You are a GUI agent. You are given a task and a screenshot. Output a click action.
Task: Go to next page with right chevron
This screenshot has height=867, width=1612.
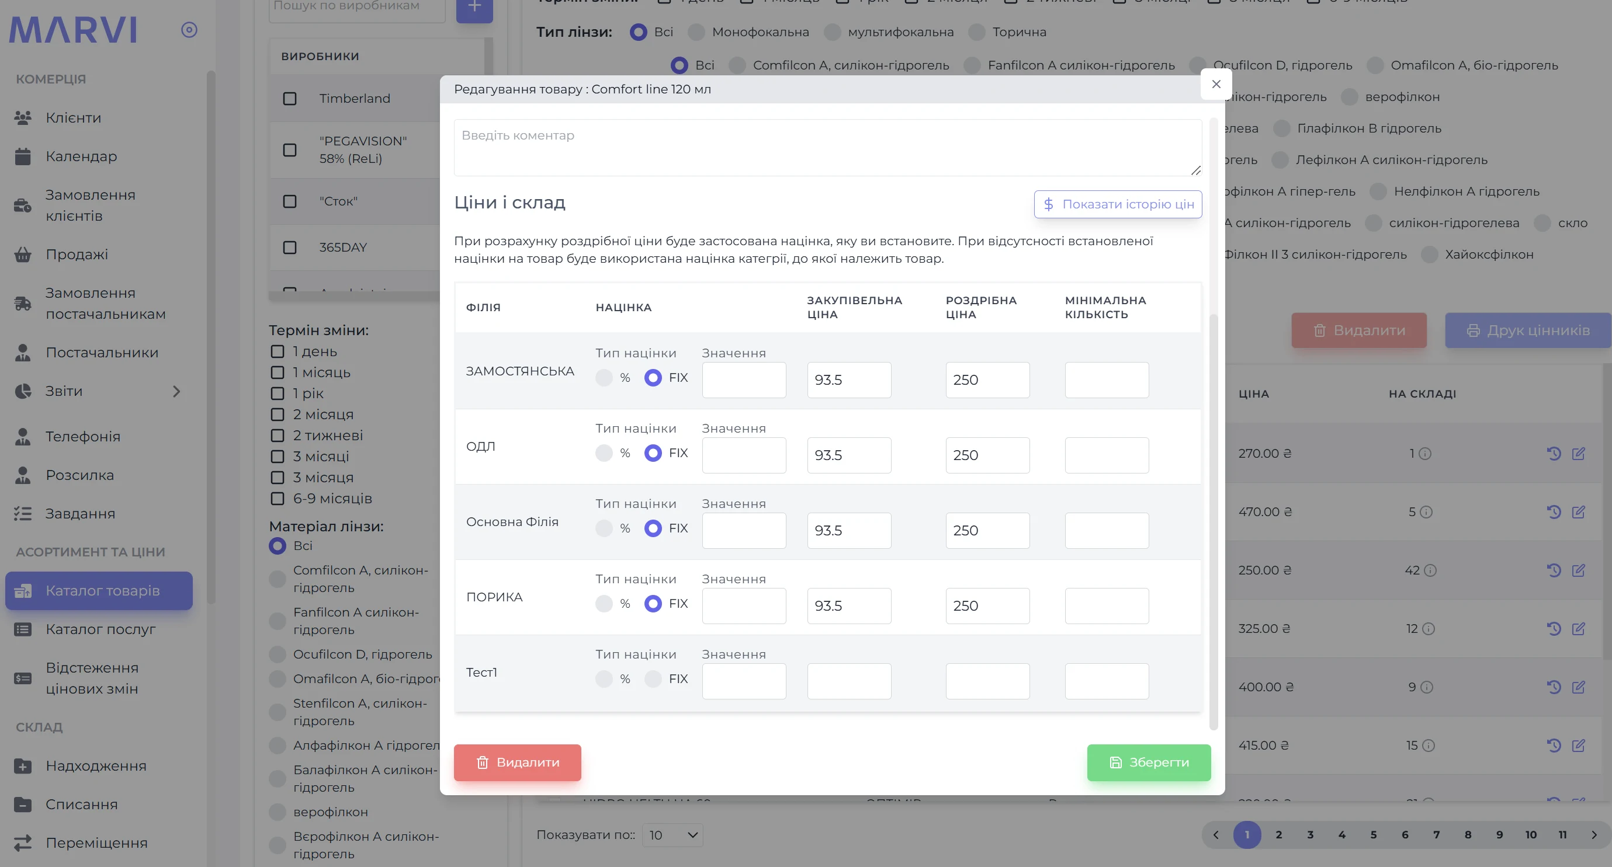1594,834
